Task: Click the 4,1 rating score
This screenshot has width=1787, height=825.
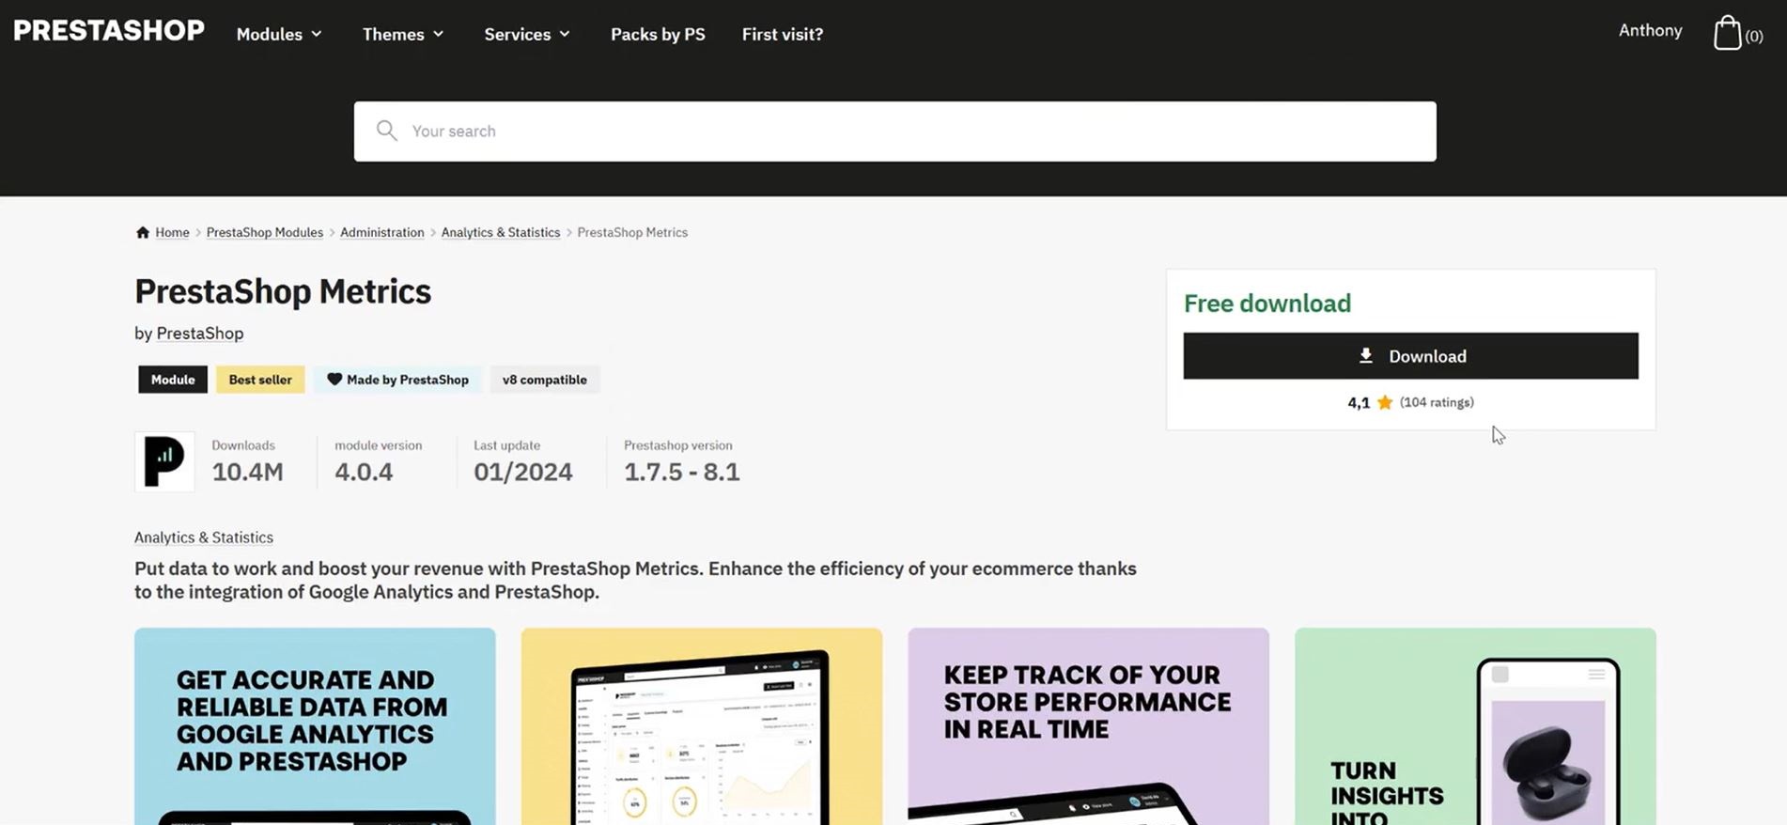Action: (x=1359, y=402)
